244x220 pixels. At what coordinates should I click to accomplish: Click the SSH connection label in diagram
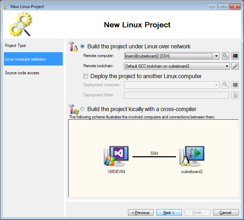point(154,153)
